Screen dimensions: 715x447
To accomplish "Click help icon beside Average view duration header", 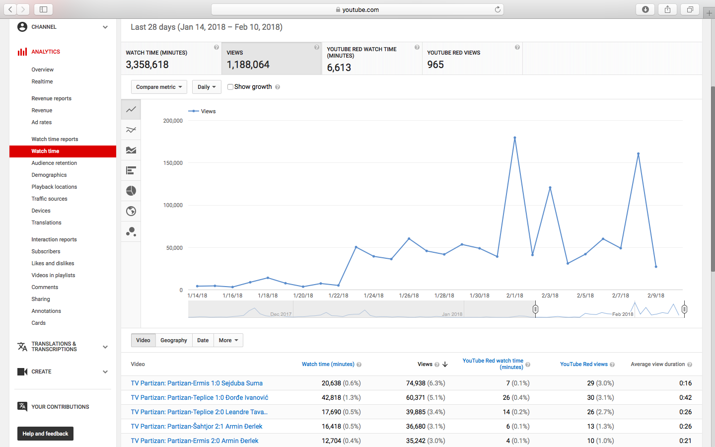I will pos(690,365).
